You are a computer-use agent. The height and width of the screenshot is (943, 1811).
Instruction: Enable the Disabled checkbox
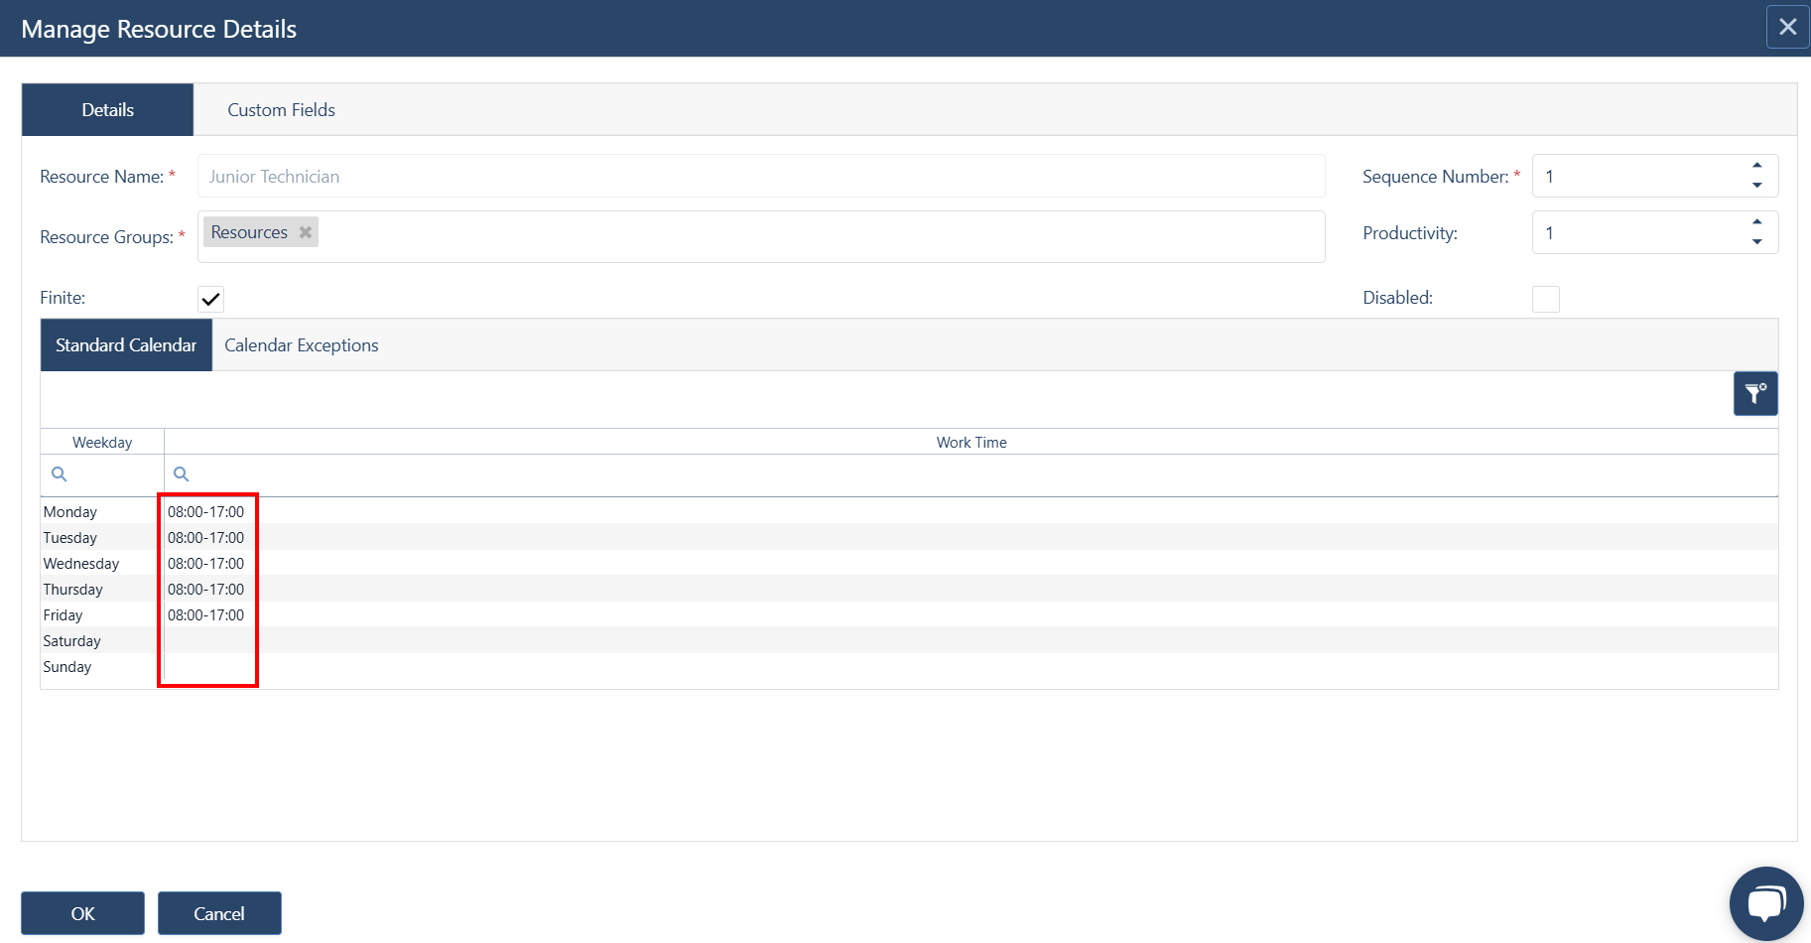point(1546,299)
